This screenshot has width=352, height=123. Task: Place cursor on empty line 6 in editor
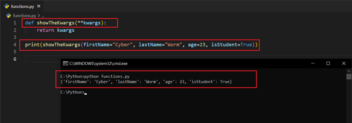tap(42, 59)
